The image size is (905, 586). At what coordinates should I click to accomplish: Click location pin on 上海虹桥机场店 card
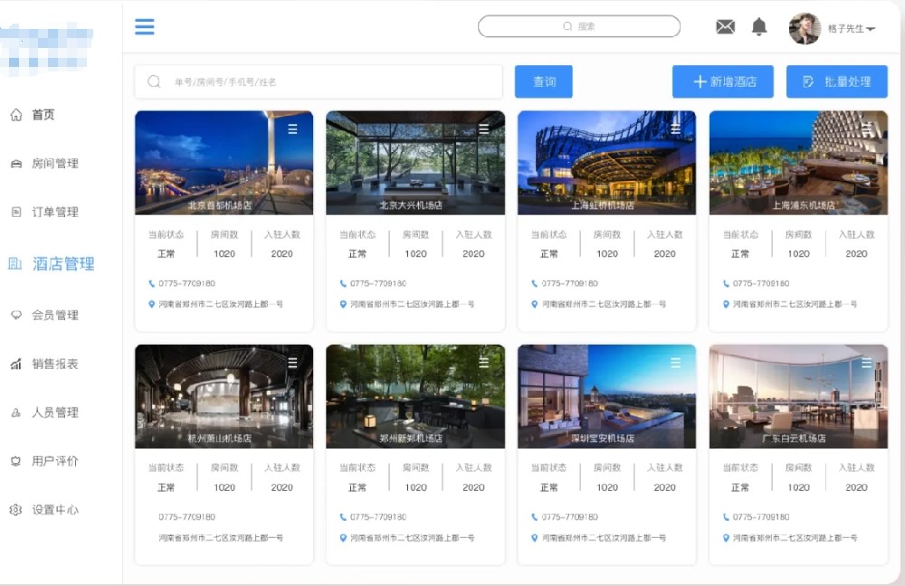click(535, 304)
